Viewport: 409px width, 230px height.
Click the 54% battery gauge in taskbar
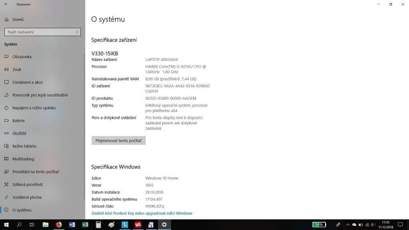[x=319, y=224]
